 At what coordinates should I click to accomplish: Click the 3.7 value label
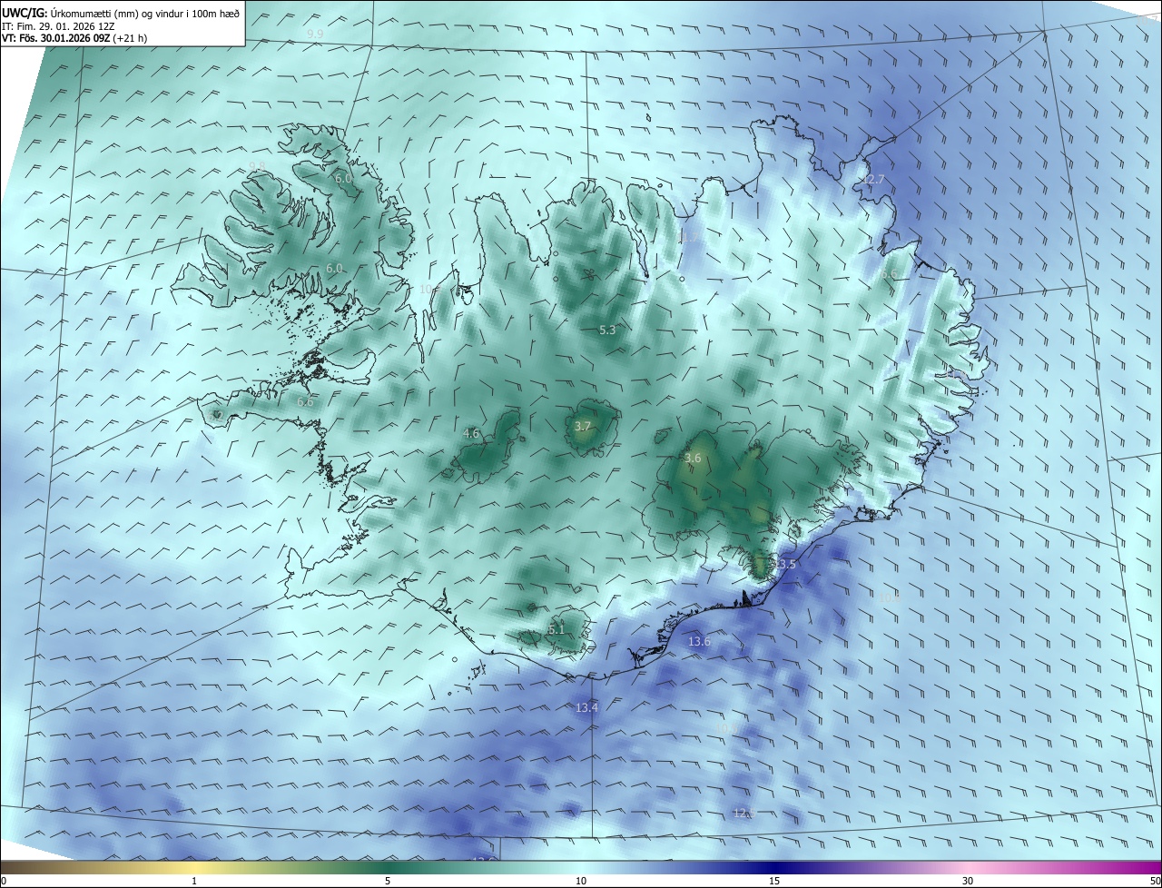pyautogui.click(x=583, y=426)
